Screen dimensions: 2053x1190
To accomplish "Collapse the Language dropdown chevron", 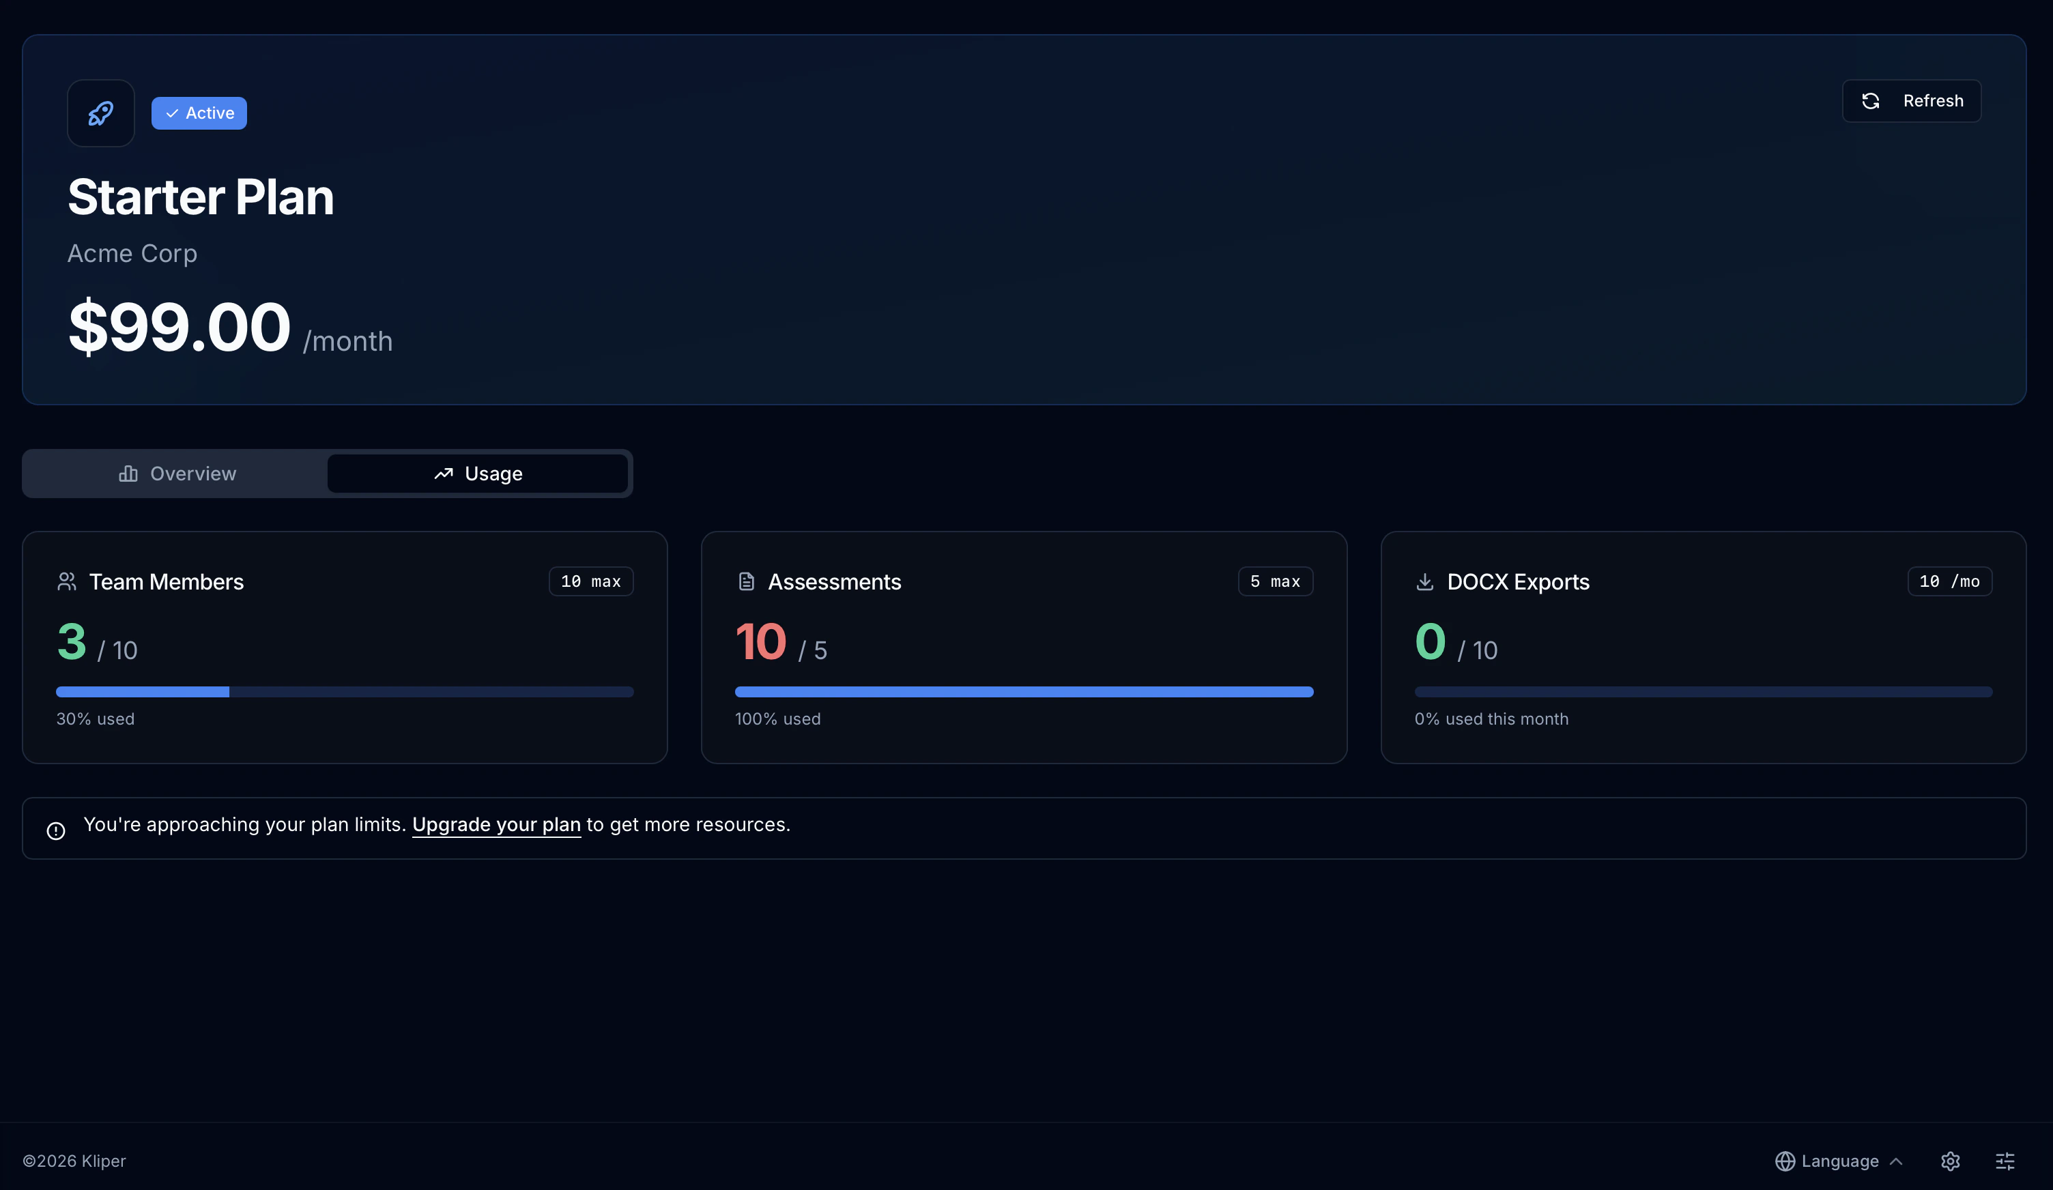I will coord(1897,1161).
